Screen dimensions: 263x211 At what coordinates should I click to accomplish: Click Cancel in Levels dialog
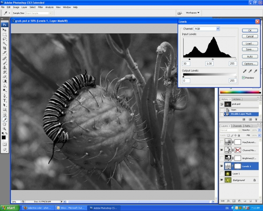(x=250, y=36)
